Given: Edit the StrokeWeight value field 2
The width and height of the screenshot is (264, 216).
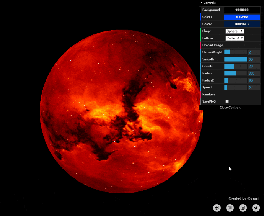Looking at the screenshot, I should tap(254, 52).
